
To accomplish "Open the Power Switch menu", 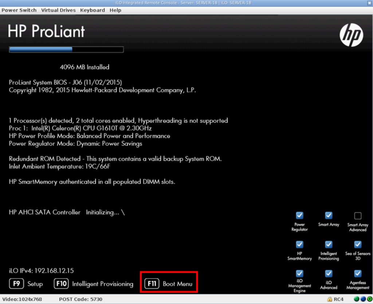I will tap(19, 10).
